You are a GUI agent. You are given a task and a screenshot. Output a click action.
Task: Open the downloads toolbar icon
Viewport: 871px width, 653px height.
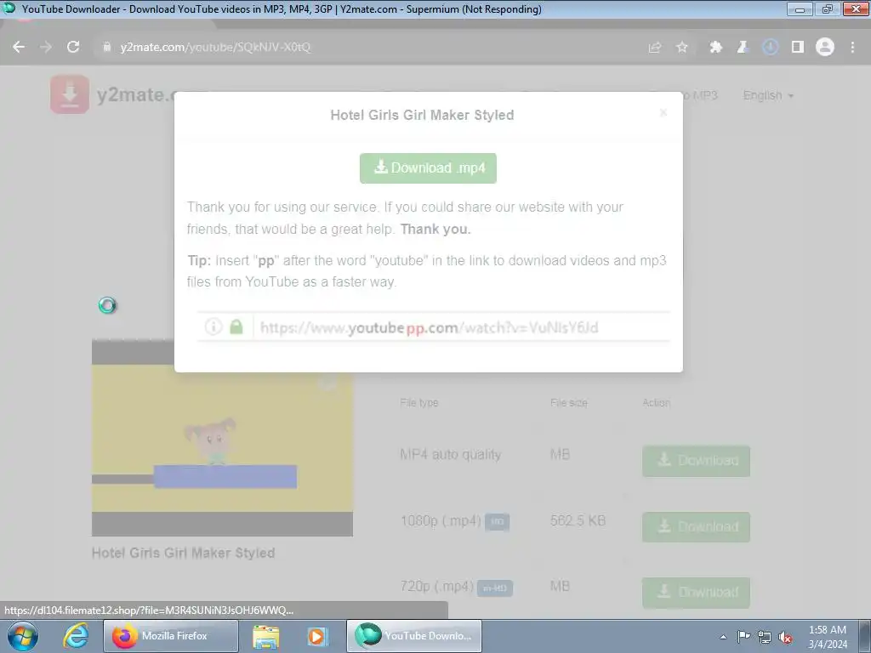tap(770, 48)
